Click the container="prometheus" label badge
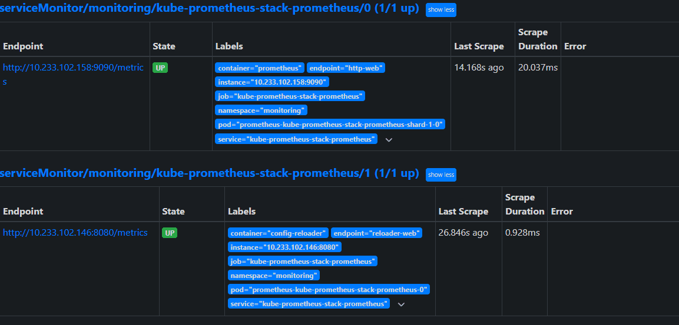 [x=260, y=68]
